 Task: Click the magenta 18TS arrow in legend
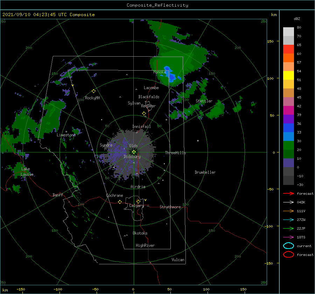[x=288, y=237]
